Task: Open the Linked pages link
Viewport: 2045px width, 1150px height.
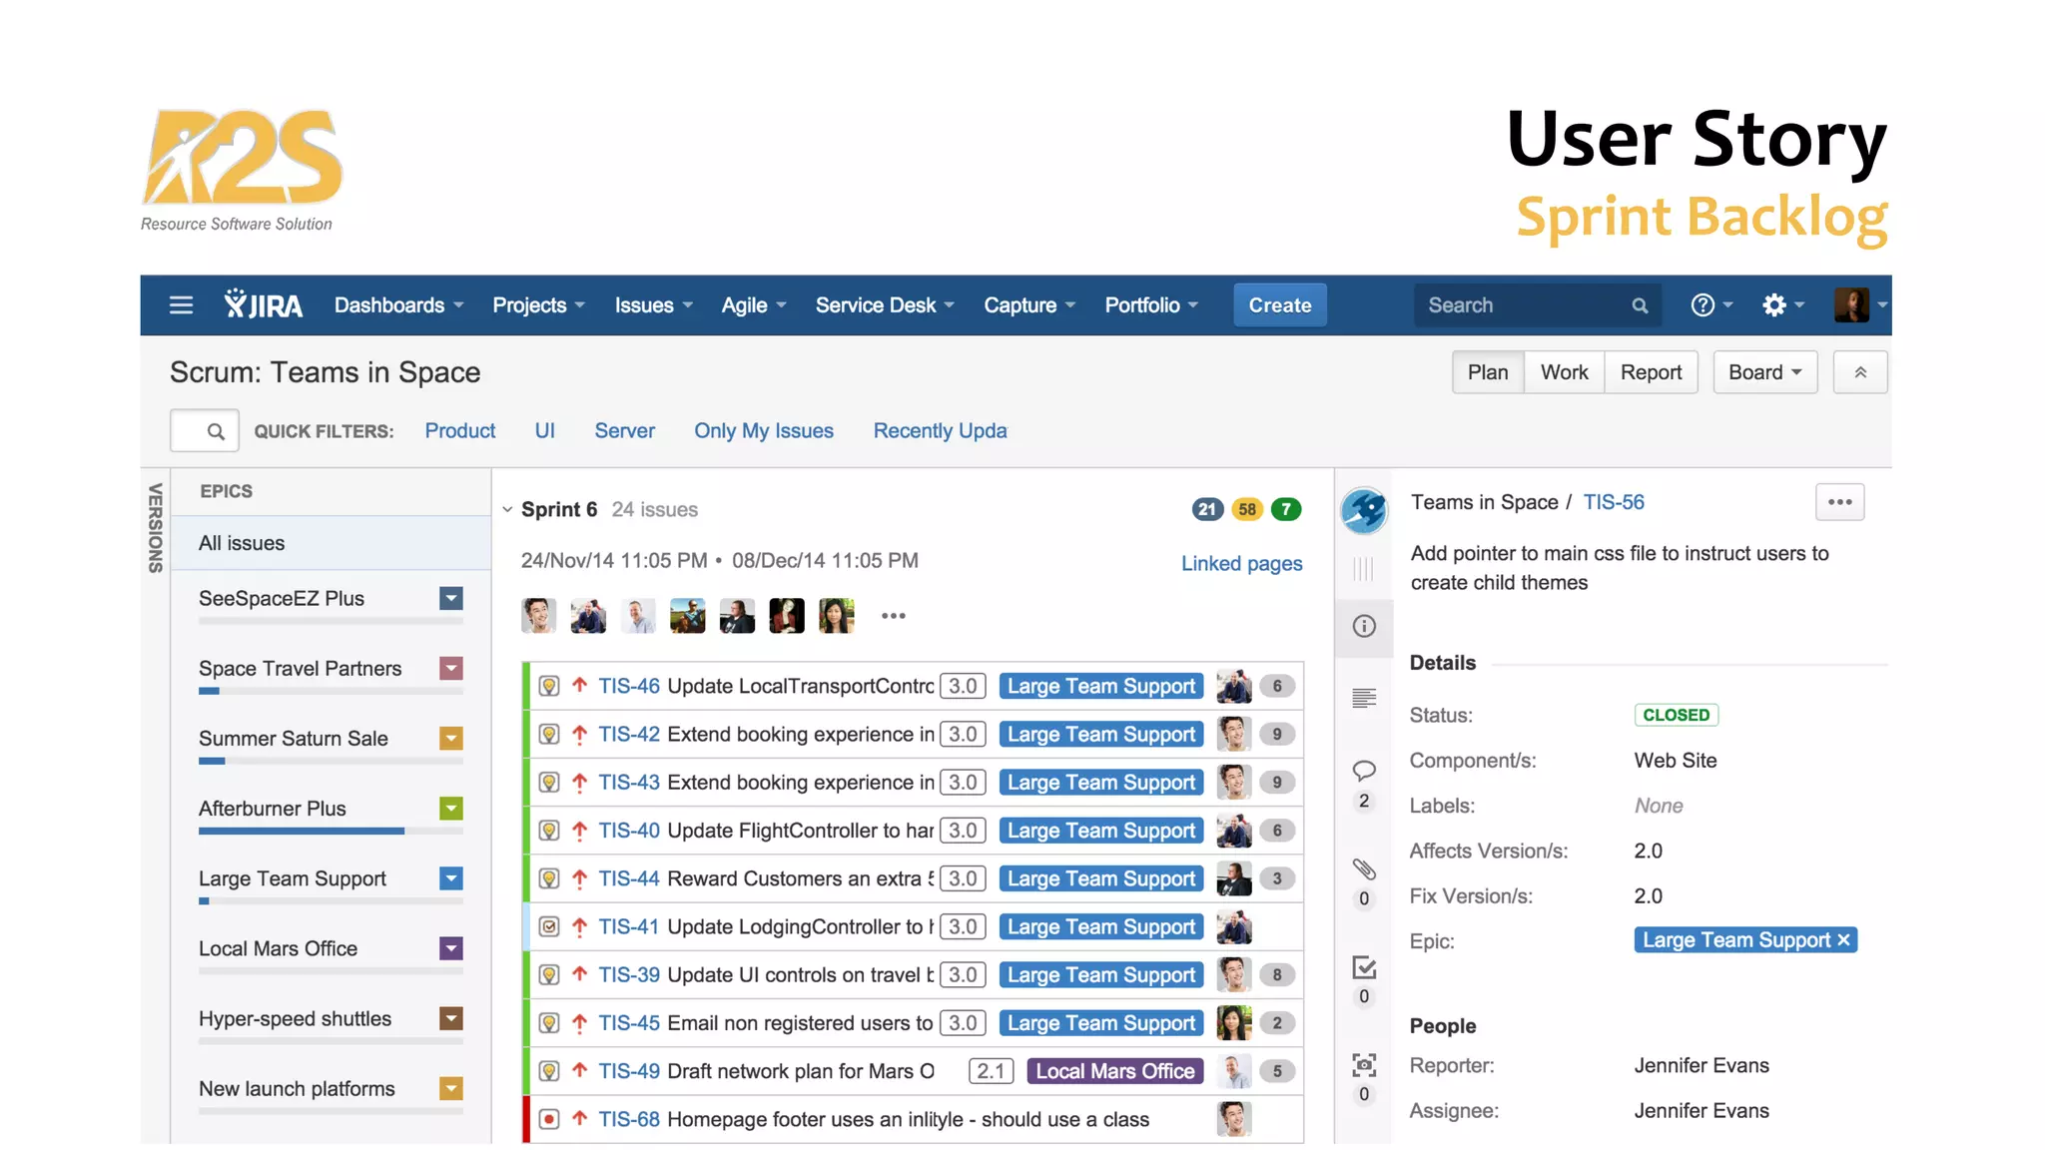Action: (x=1241, y=563)
